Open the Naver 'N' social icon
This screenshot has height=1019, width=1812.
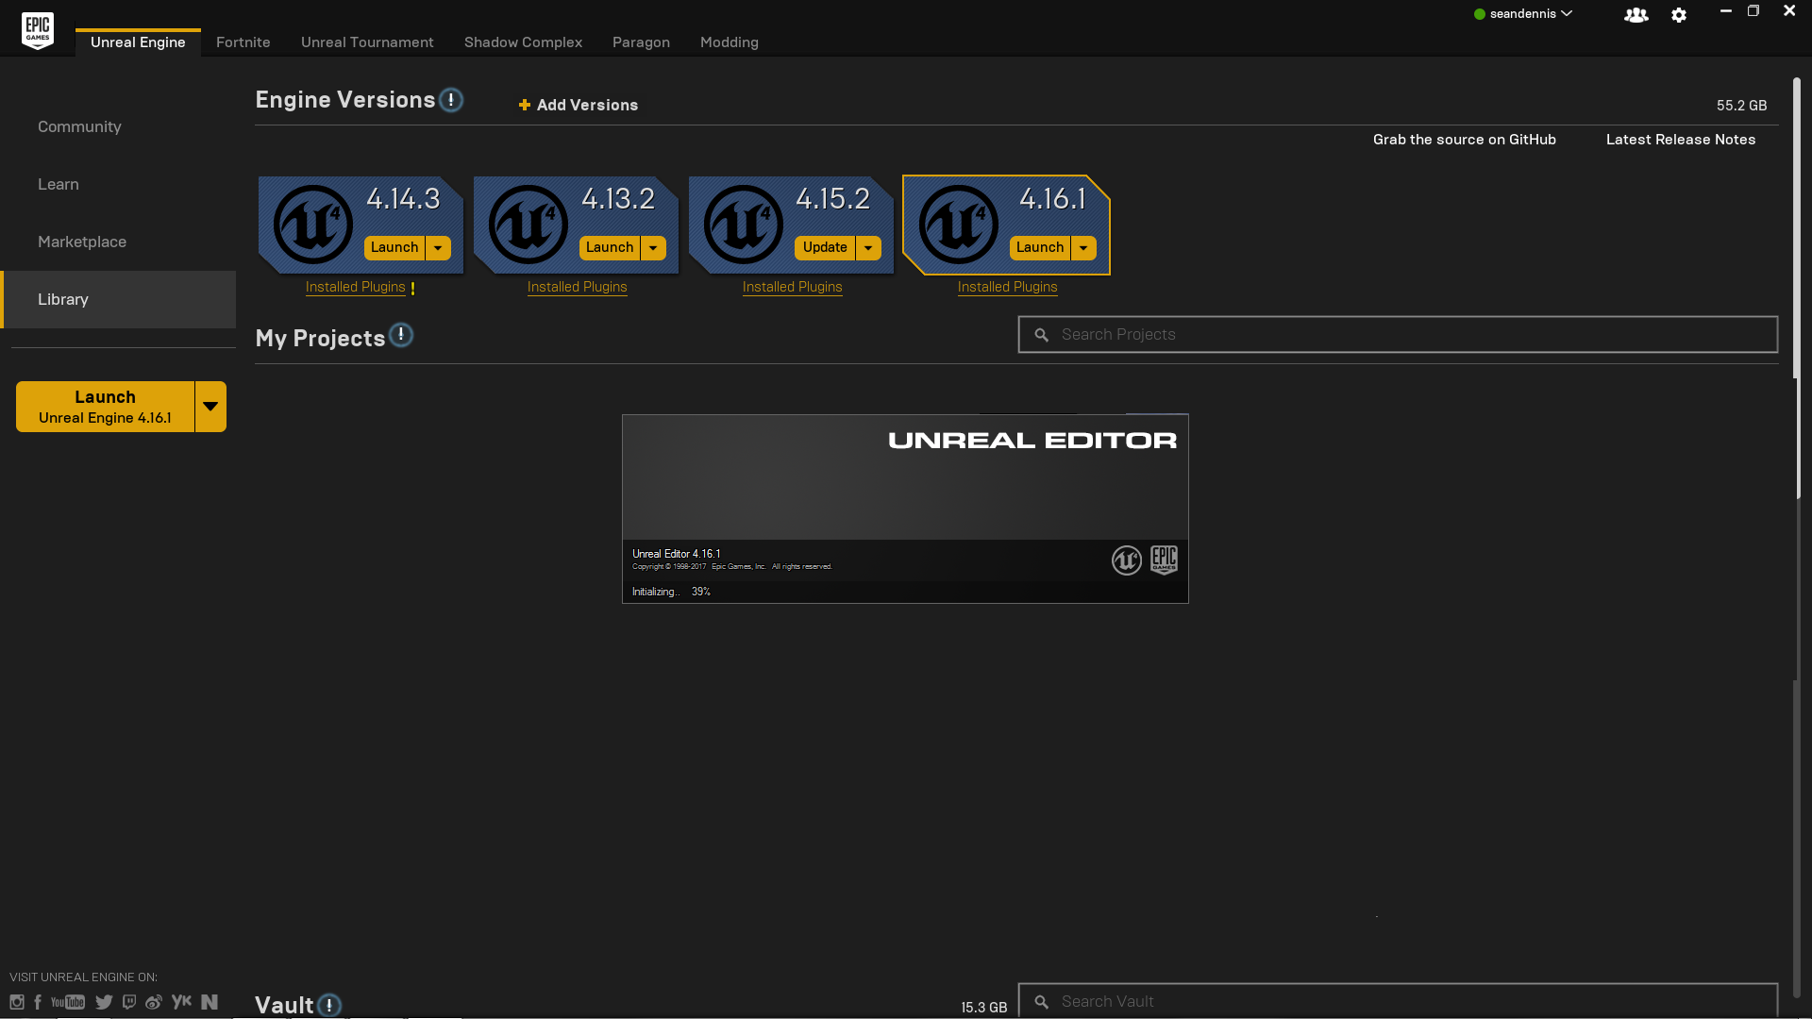tap(210, 1002)
